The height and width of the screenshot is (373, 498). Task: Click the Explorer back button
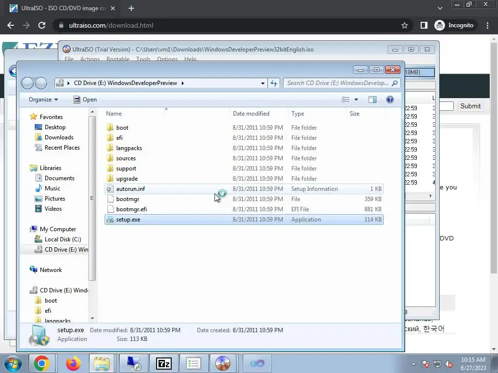click(x=27, y=83)
